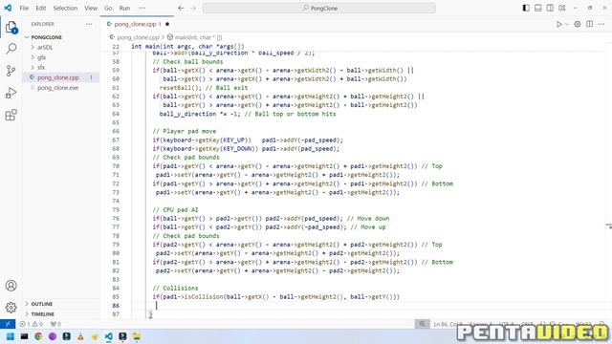Viewport: 612px width, 344px height.
Task: Open the Manage gear in activity bar
Action: (x=11, y=308)
